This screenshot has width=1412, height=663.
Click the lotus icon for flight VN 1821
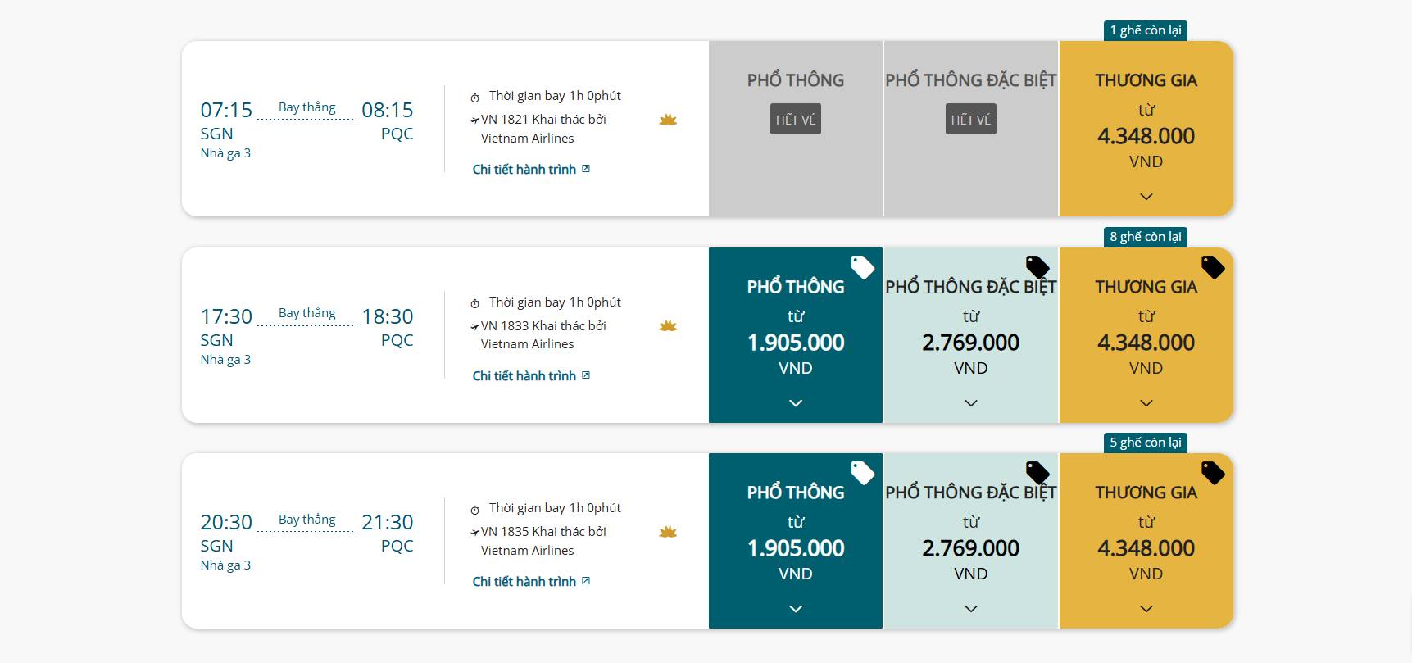[x=668, y=120]
